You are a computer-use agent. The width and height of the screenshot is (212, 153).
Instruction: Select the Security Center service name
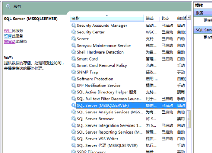click(91, 32)
